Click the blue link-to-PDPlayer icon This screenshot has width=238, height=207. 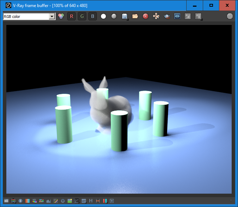tap(177, 16)
